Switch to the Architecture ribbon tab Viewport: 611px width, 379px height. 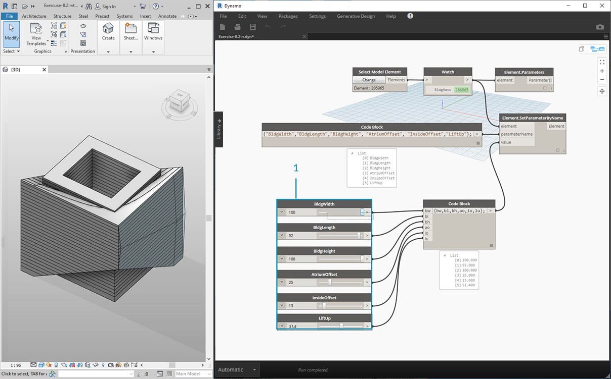click(x=34, y=16)
